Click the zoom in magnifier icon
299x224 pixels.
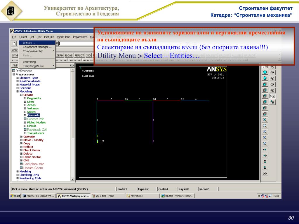tap(265, 138)
